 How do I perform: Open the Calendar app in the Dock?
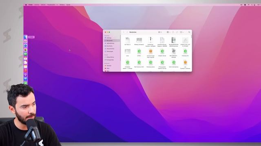25,58
